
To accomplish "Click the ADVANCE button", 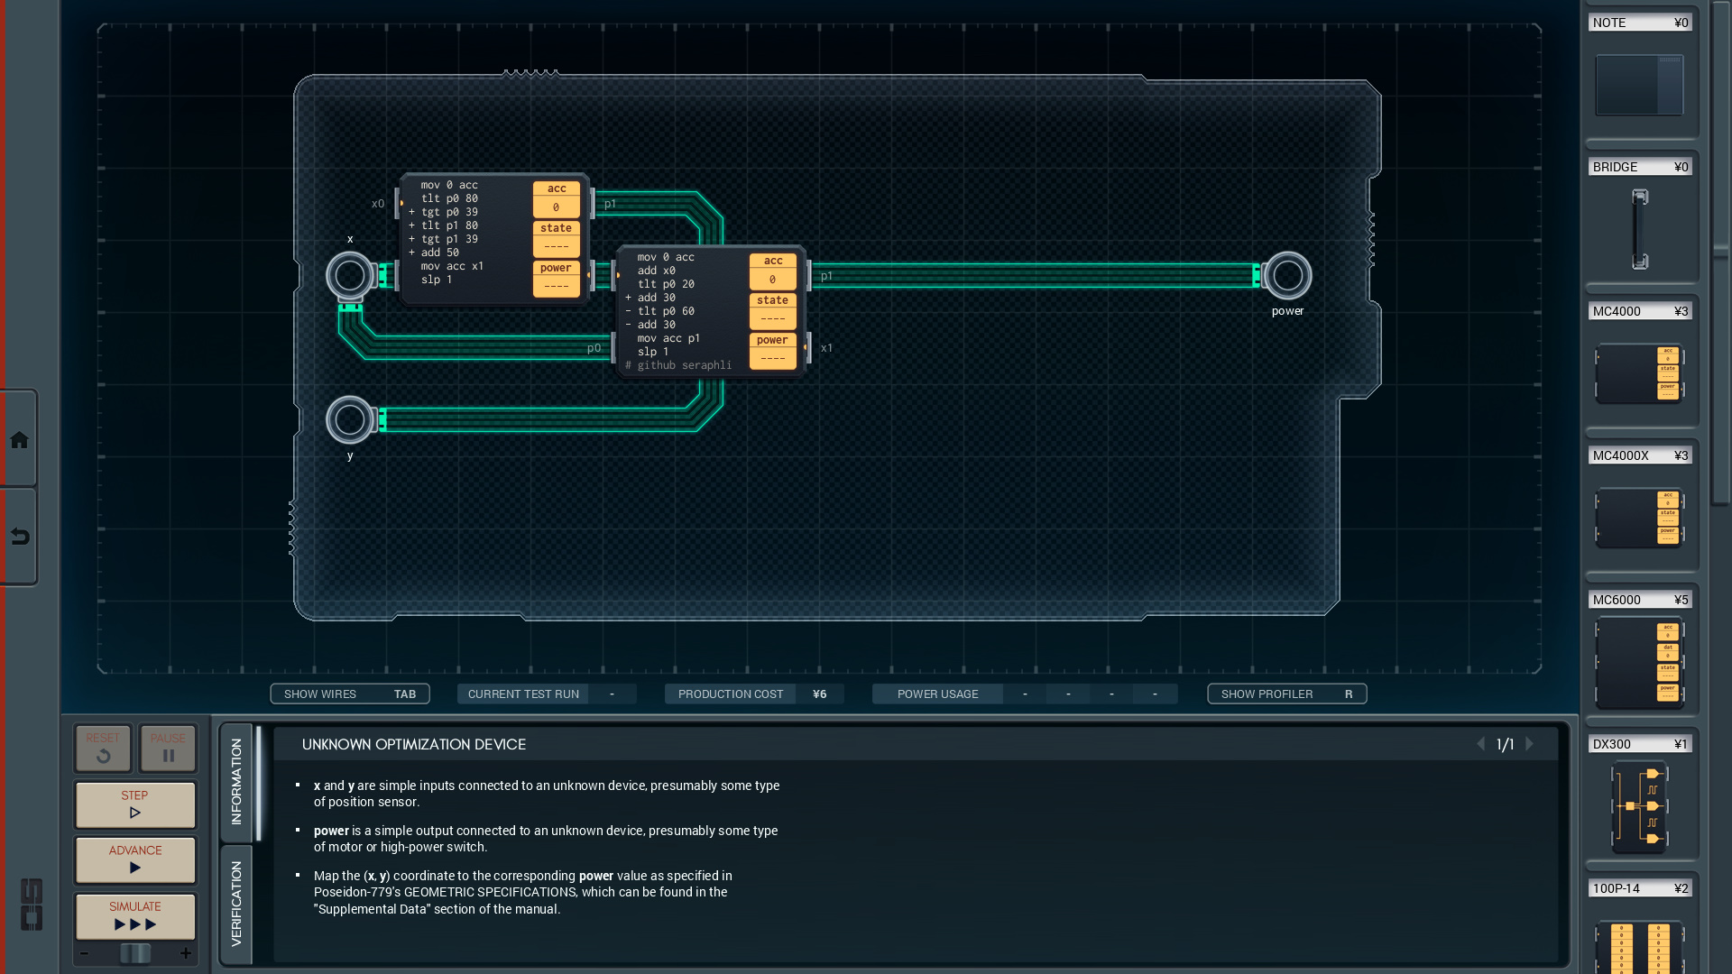I will pos(134,859).
